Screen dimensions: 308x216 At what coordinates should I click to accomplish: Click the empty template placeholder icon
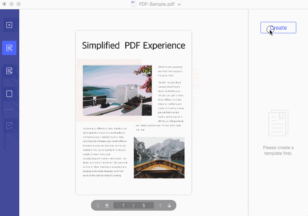pyautogui.click(x=278, y=123)
